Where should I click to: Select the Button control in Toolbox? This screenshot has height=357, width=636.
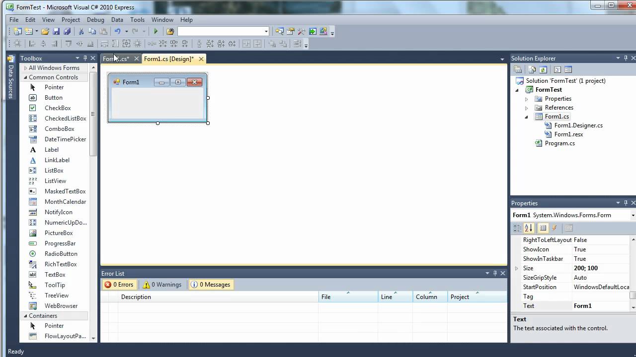(x=54, y=98)
